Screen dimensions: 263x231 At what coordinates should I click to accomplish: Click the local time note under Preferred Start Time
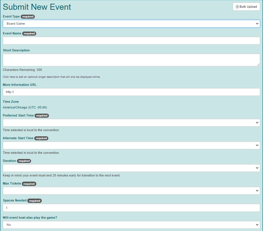[31, 130]
